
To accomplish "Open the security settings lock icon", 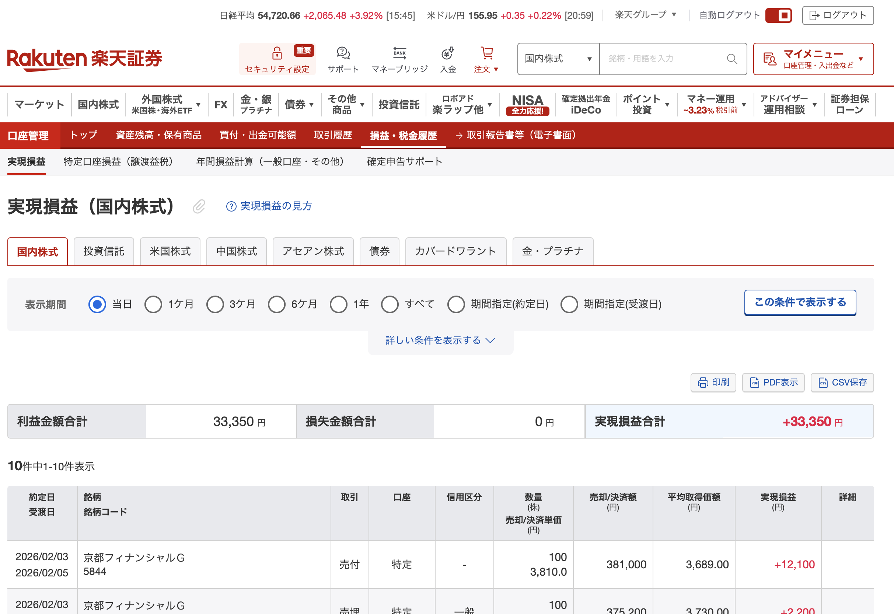I will pyautogui.click(x=277, y=53).
